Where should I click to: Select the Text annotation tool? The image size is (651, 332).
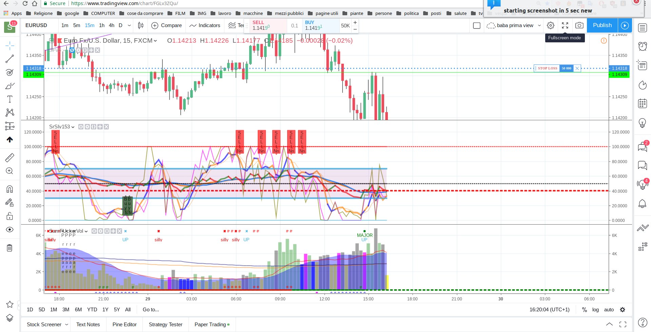point(10,99)
